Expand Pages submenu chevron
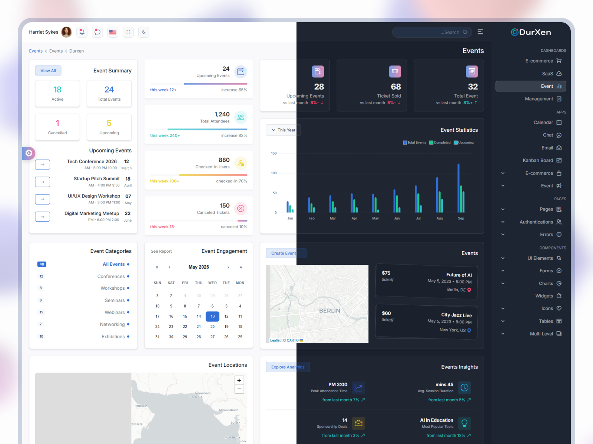The height and width of the screenshot is (444, 593). click(x=503, y=209)
